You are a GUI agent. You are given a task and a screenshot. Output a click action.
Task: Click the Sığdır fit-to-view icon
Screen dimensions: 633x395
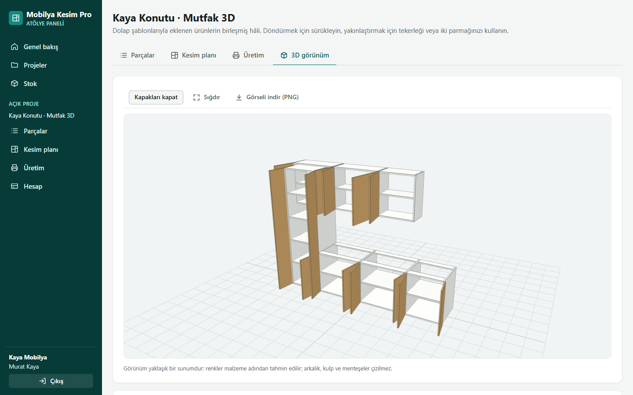pos(196,97)
